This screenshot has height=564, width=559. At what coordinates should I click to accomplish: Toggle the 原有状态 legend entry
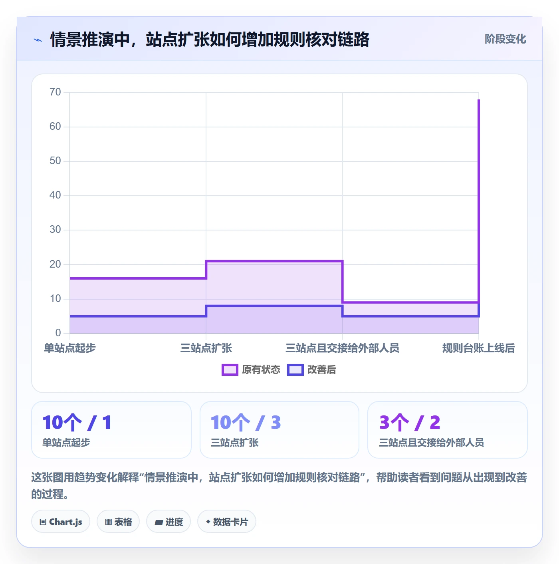(251, 370)
